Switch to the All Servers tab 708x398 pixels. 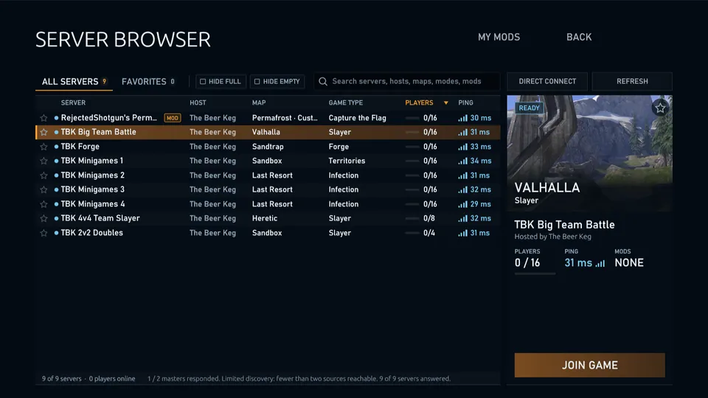[x=74, y=82]
